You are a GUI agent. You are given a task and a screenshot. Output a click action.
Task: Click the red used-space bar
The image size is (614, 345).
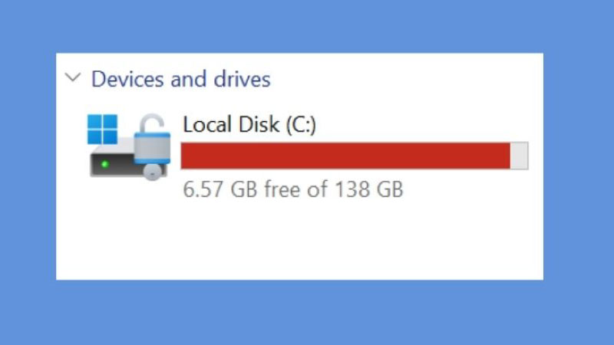click(x=345, y=155)
